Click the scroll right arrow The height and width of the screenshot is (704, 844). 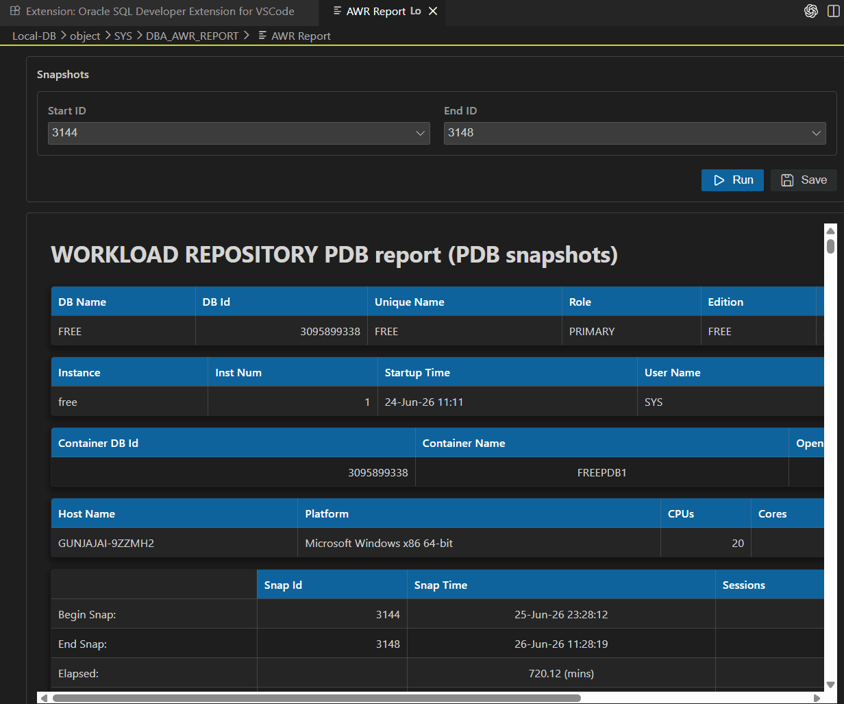pos(817,698)
